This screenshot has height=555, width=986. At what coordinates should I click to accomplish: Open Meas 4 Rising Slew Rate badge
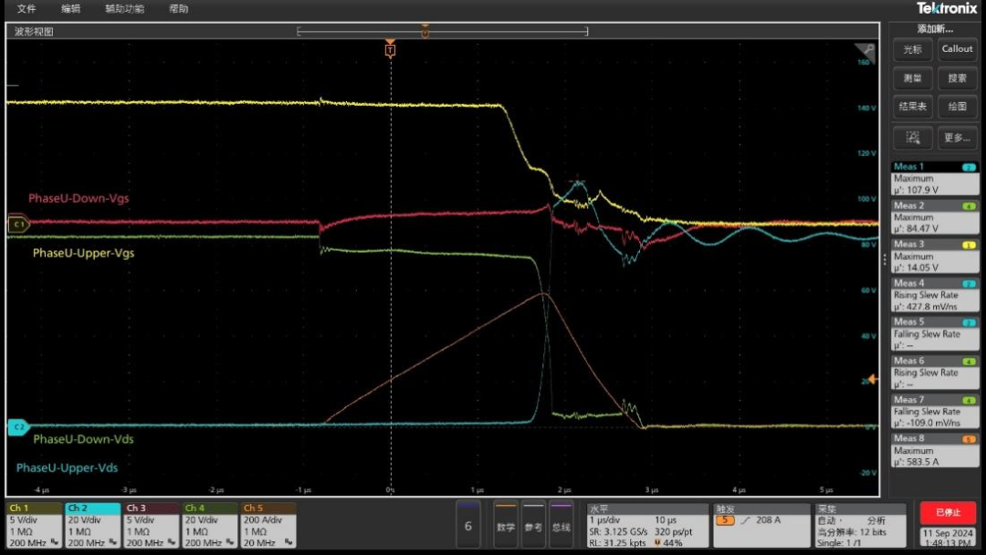[x=935, y=295]
